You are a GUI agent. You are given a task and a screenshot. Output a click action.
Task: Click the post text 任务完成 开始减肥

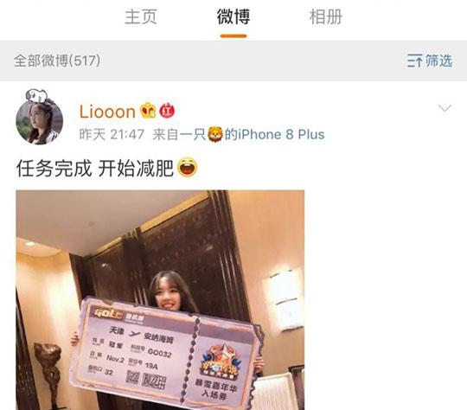(95, 168)
